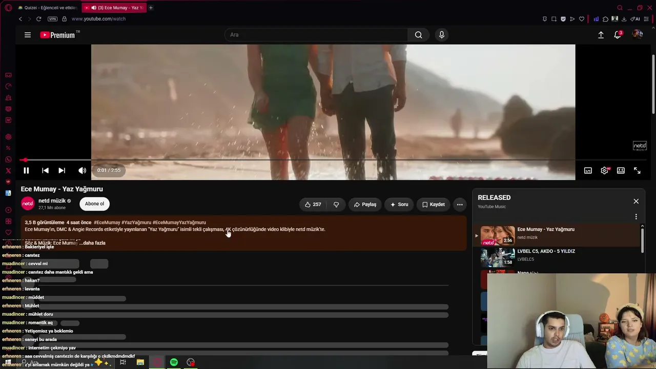This screenshot has height=369, width=656.
Task: Open ChatGPT in the Opera sidebar
Action: tap(8, 137)
